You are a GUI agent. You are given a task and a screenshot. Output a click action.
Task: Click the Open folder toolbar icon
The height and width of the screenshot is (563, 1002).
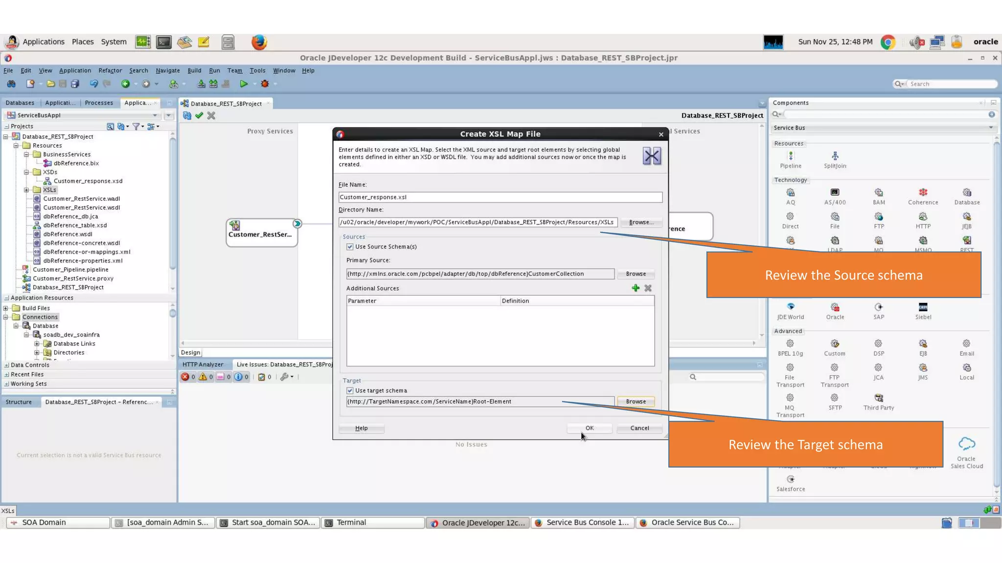coord(50,84)
